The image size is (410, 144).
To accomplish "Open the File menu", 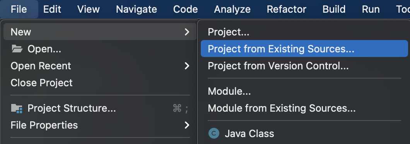I will click(x=19, y=9).
